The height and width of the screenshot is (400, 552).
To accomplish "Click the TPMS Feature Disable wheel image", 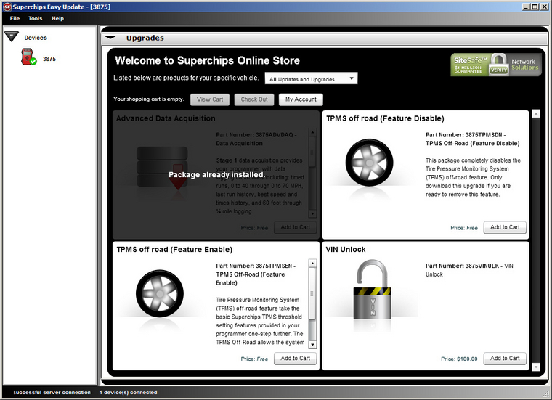I will 370,163.
